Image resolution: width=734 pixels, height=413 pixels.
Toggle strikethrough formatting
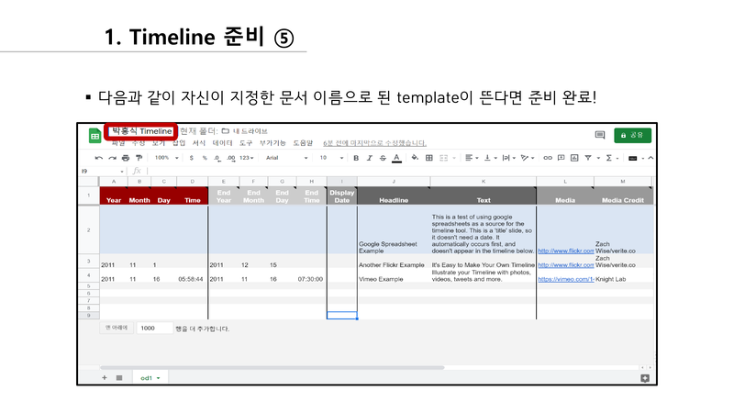(383, 158)
